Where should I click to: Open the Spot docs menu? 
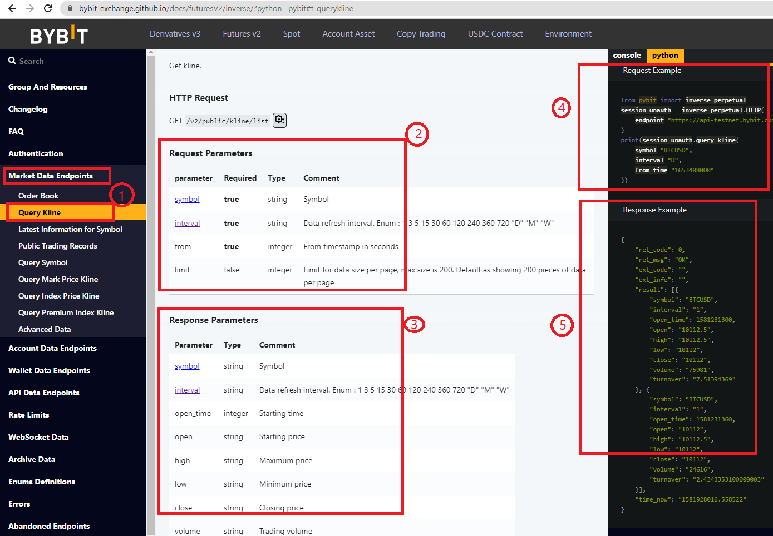pos(291,34)
